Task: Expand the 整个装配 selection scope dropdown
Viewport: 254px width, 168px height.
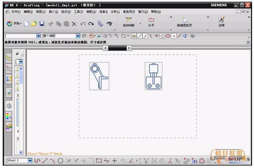Action: [78, 36]
